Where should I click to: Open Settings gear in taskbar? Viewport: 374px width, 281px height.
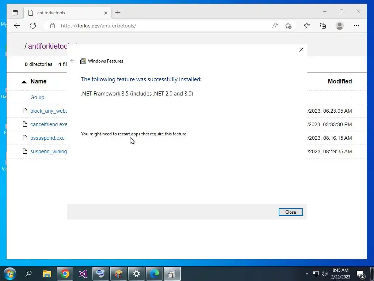137,274
